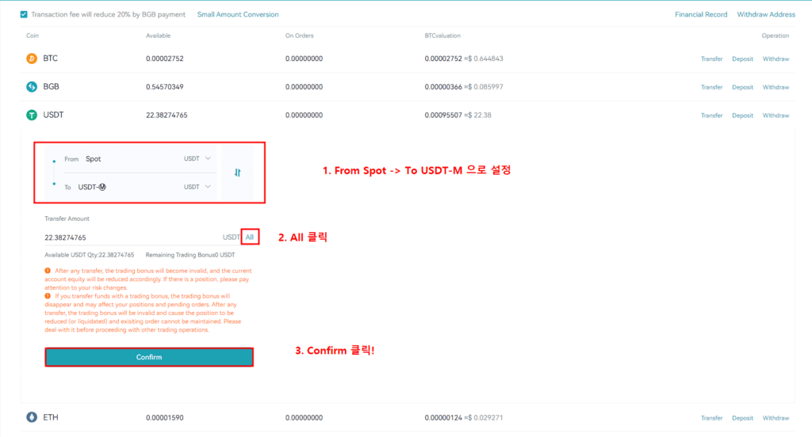Screen dimensions: 812x437
Task: Click USDT valuation ≈$ 22.38
Action: (478, 116)
